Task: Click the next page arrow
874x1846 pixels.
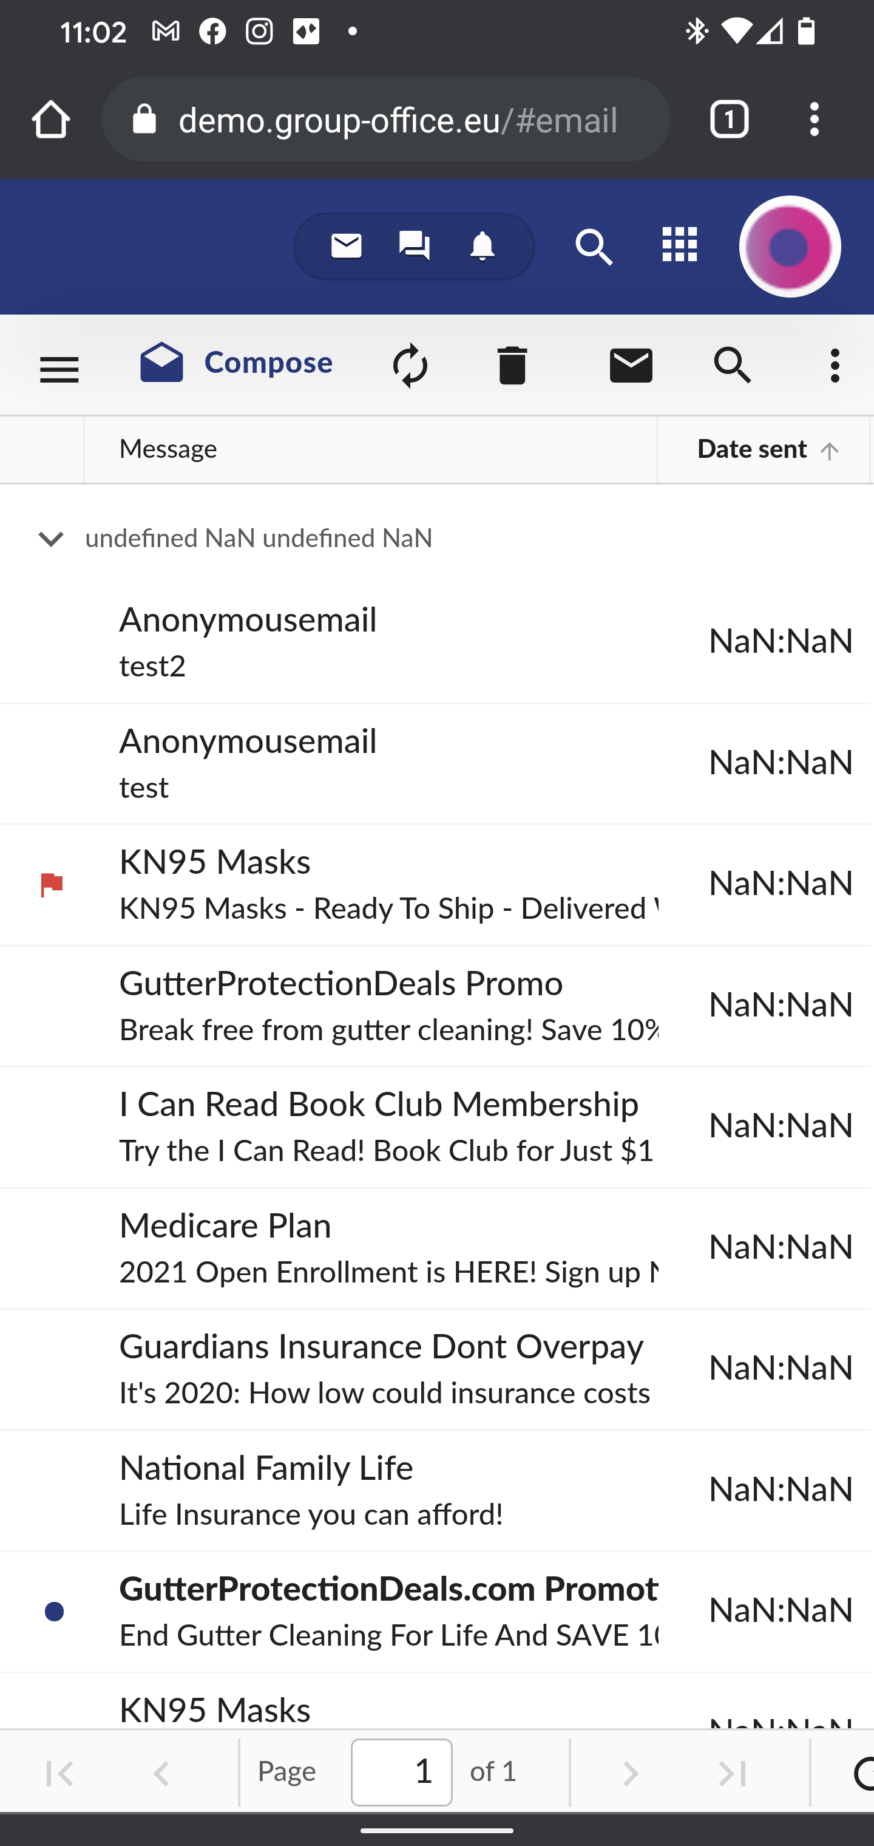Action: [x=630, y=1772]
